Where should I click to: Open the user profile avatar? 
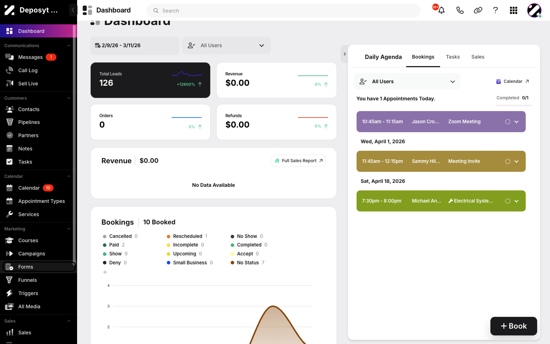(x=534, y=10)
